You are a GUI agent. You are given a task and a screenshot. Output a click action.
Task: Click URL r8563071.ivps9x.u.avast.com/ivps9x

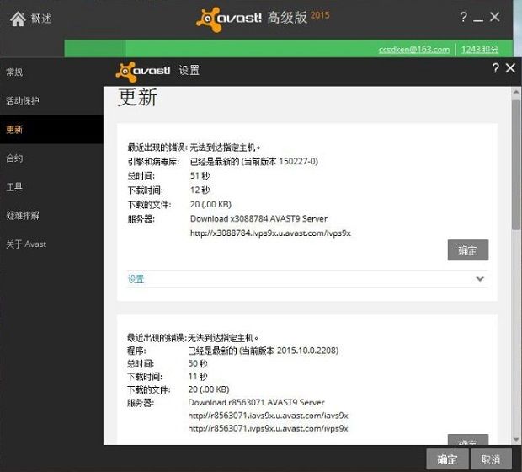tap(268, 428)
